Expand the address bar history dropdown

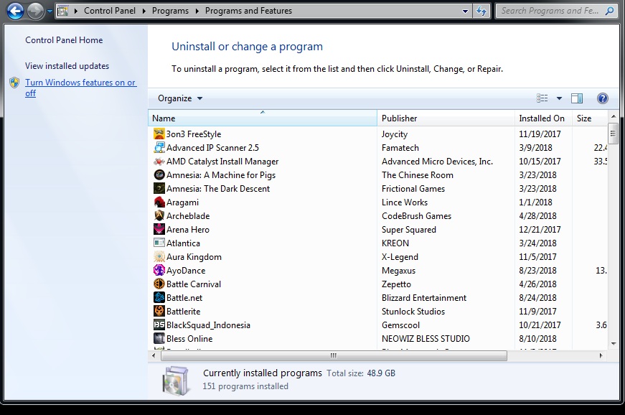point(465,11)
